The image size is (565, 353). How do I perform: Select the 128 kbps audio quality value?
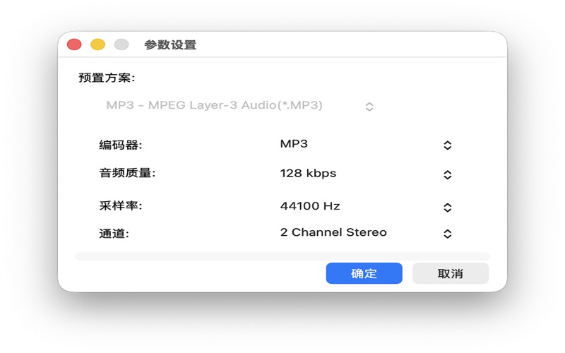pos(308,174)
